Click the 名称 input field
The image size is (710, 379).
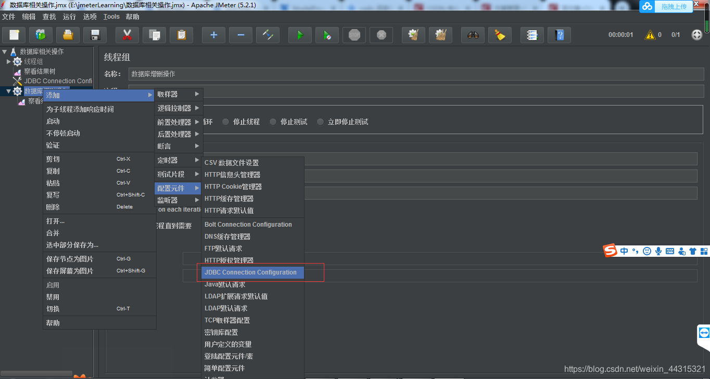[416, 74]
